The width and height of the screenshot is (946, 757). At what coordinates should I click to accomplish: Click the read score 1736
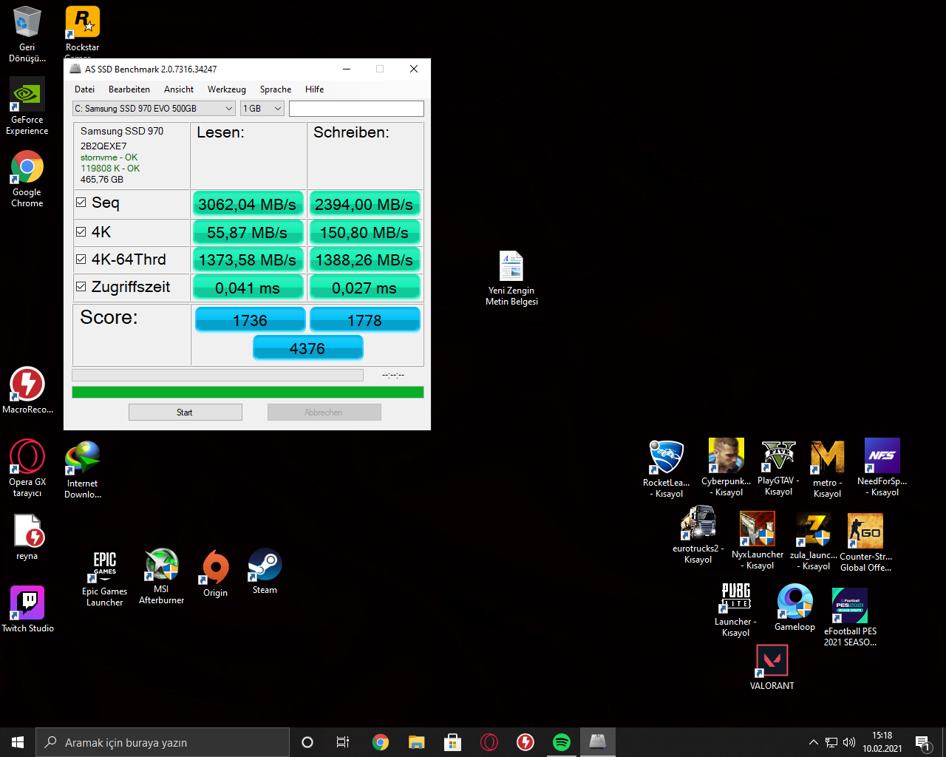250,320
